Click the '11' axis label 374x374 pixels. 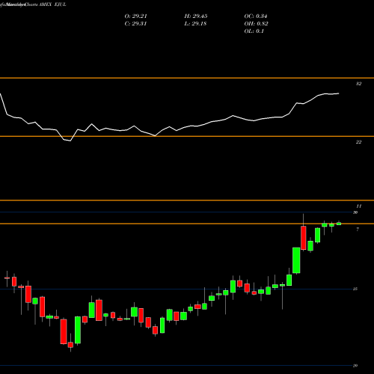[358, 206]
